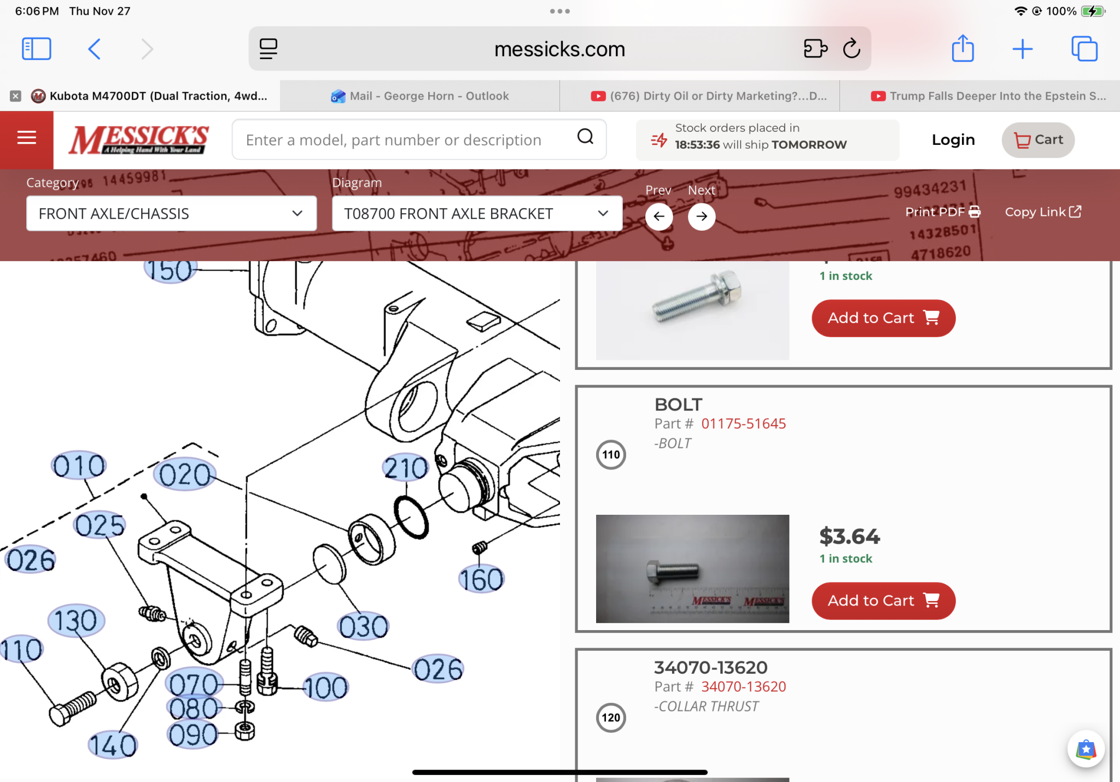Open the Messick's hamburger menu
This screenshot has height=782, width=1120.
click(x=26, y=139)
